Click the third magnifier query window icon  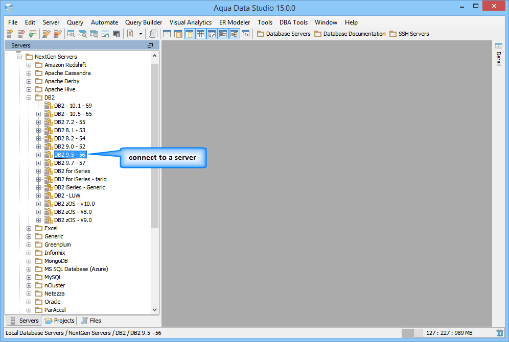tap(94, 33)
